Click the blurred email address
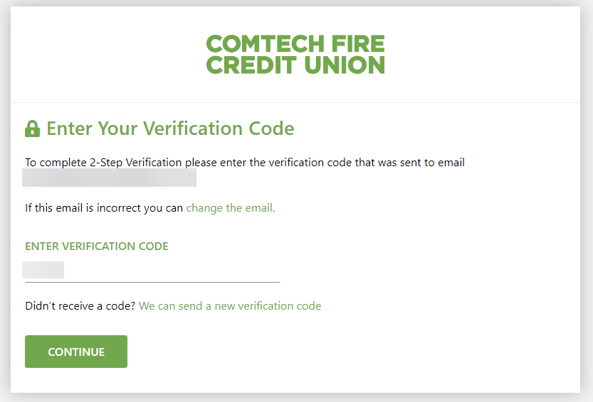 coord(110,178)
